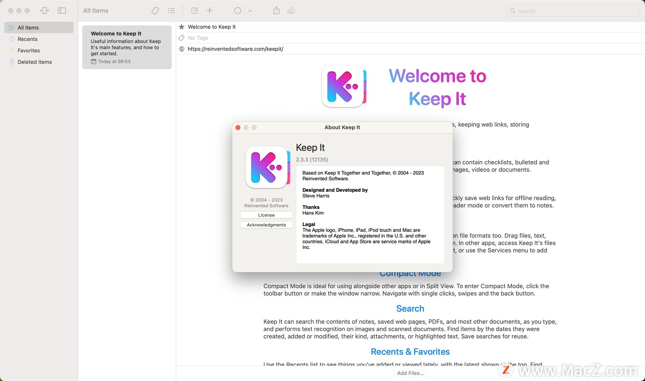Toggle favorite star next to title
This screenshot has height=381, width=645.
point(181,27)
